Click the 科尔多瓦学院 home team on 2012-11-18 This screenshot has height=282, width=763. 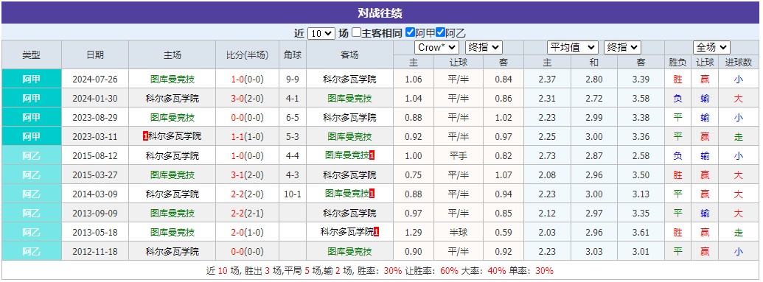pos(173,252)
